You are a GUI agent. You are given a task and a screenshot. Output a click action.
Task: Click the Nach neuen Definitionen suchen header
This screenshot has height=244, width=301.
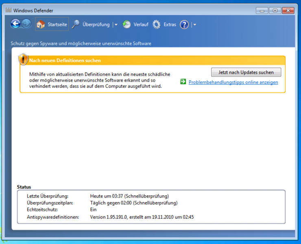65,61
